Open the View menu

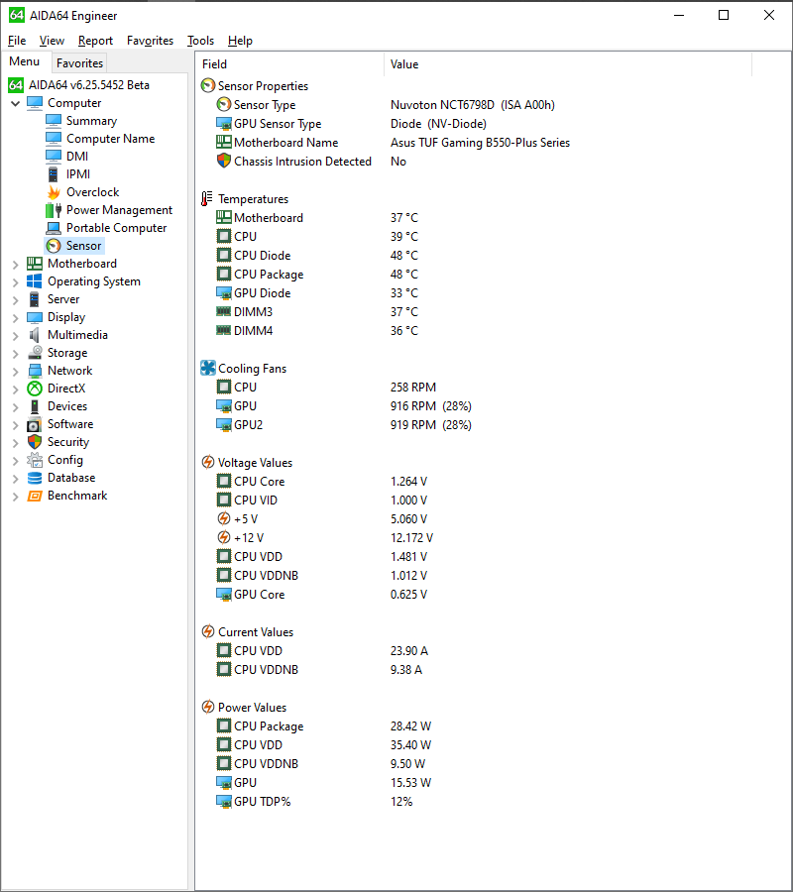point(52,41)
